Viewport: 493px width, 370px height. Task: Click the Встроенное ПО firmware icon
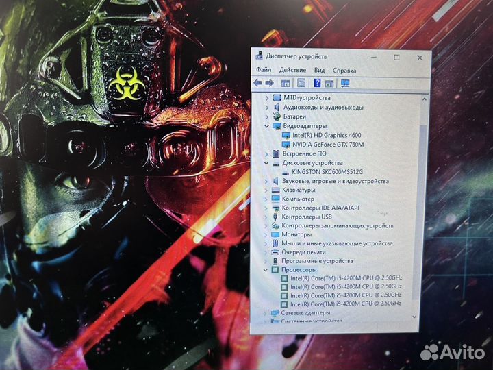(x=277, y=154)
